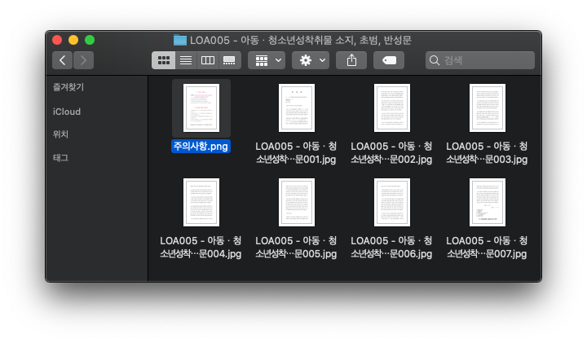Click the file name ending 문003.jpg

487,152
